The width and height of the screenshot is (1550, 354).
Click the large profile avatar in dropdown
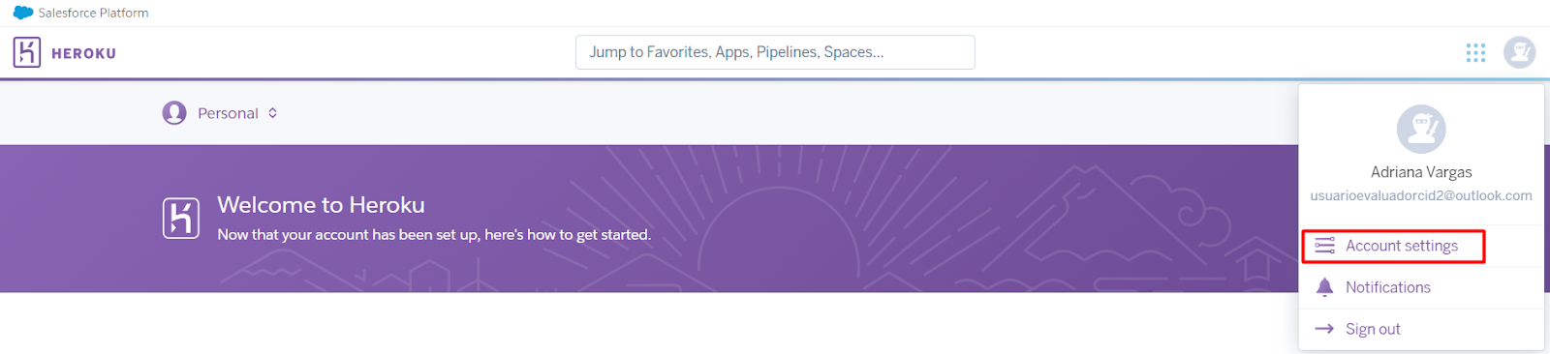point(1421,129)
